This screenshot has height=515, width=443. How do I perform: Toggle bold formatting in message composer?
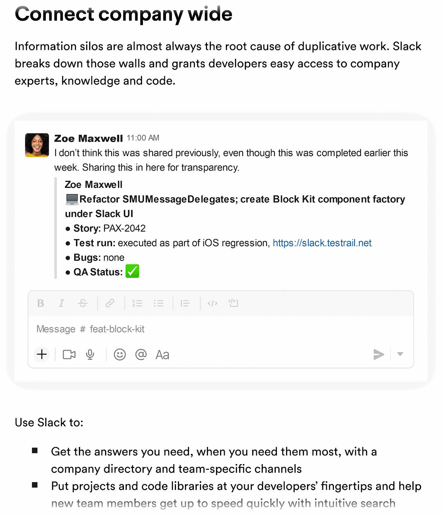(41, 303)
